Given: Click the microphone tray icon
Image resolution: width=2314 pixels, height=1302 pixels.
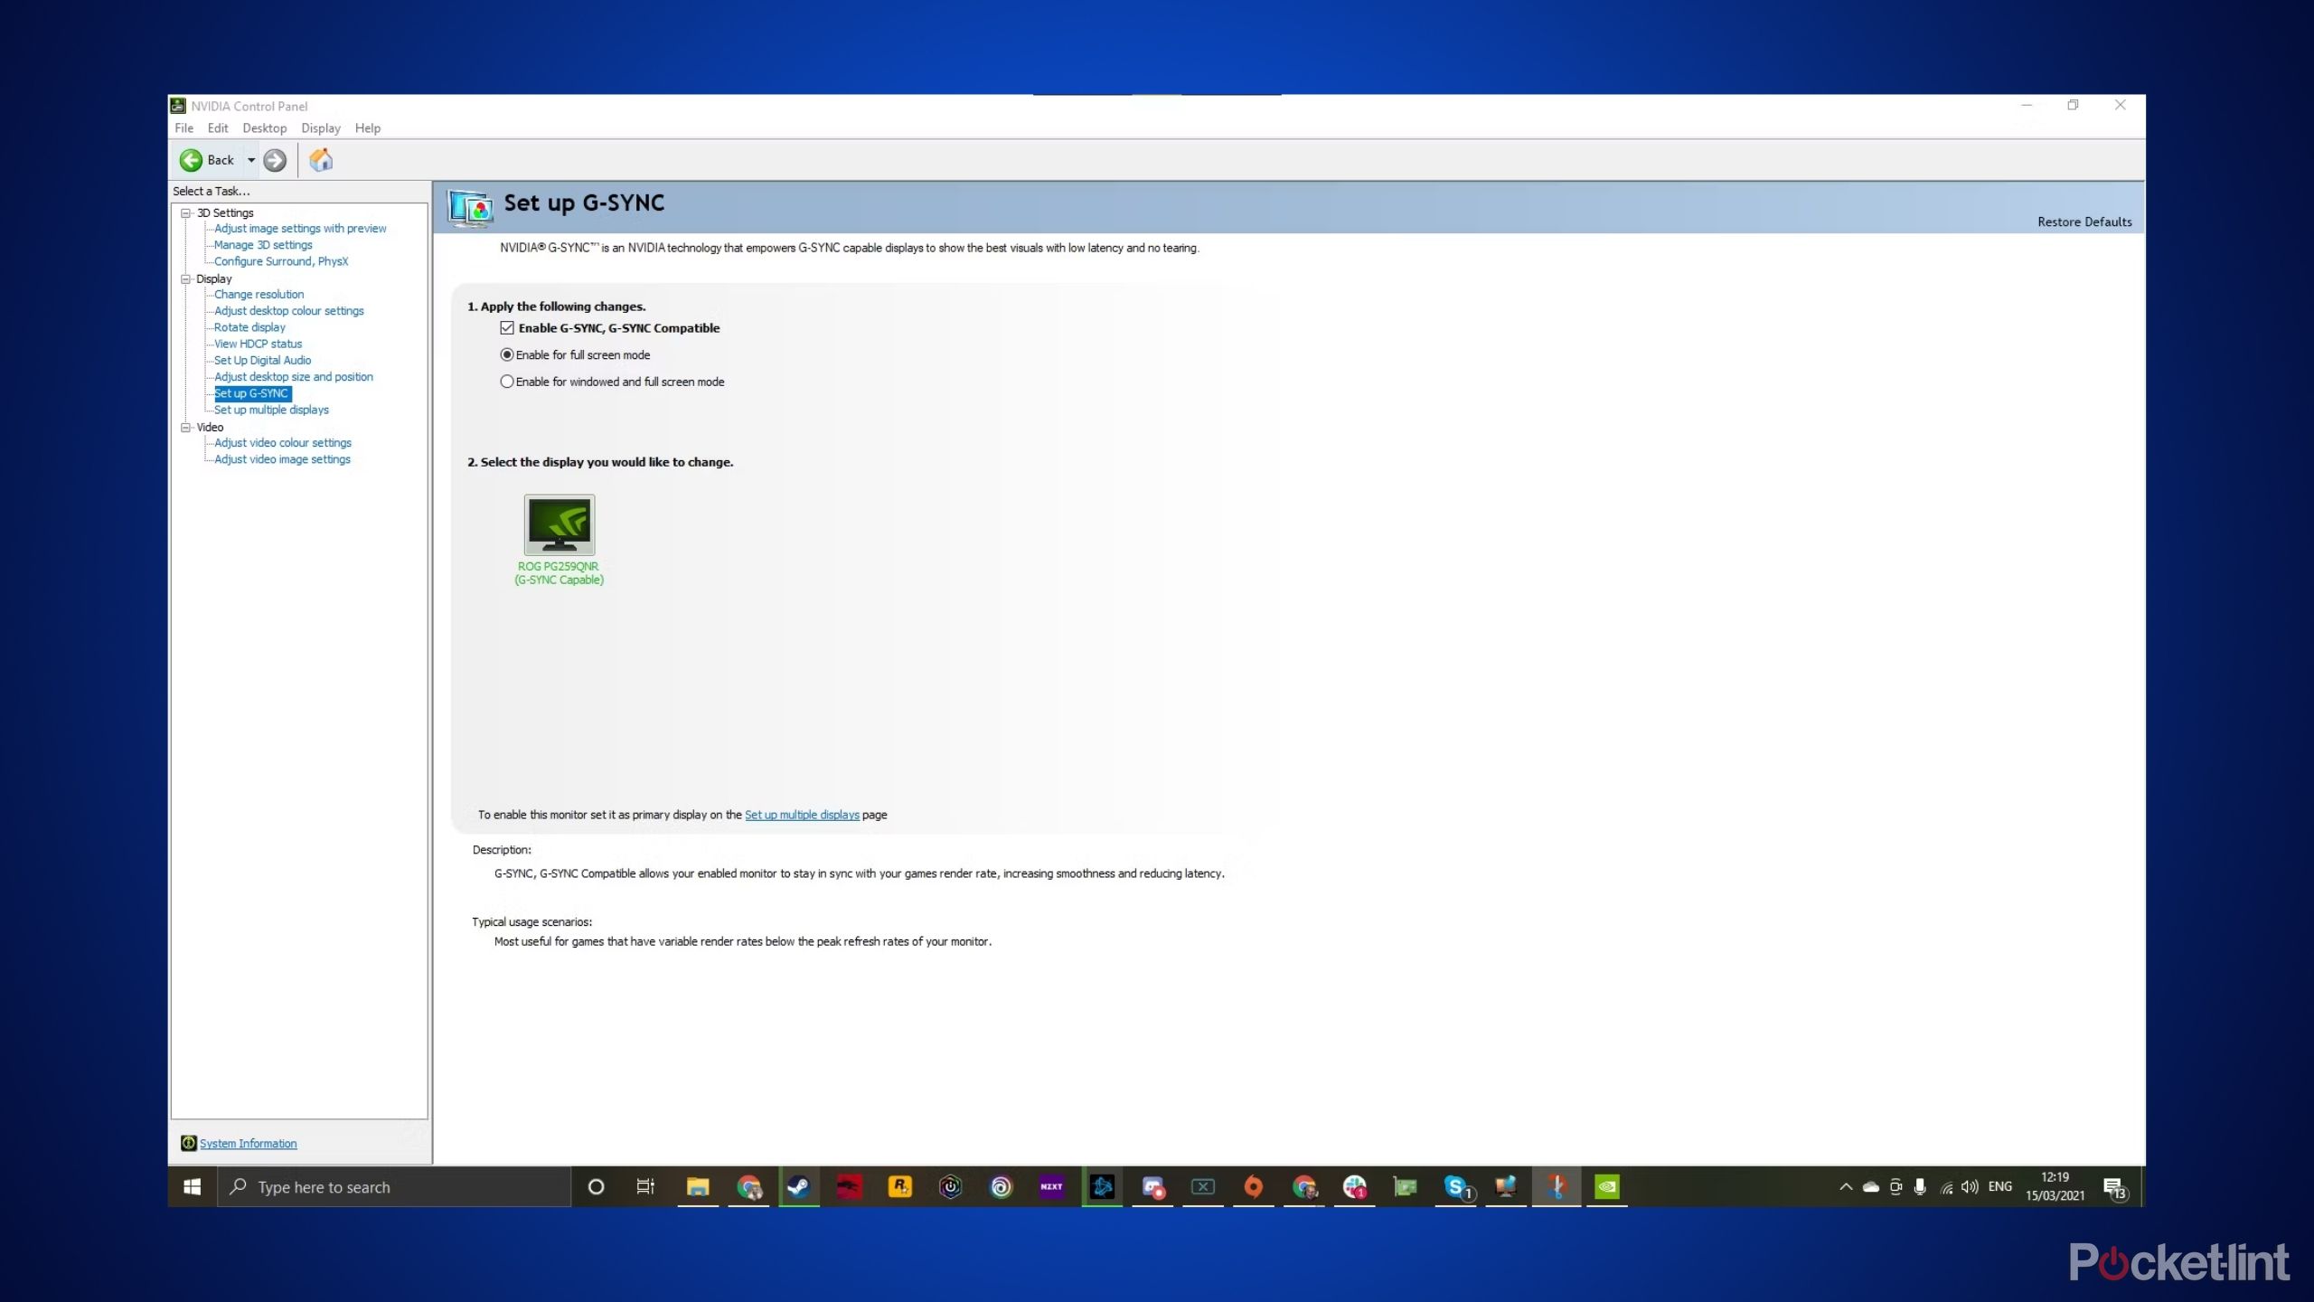Looking at the screenshot, I should (1920, 1187).
